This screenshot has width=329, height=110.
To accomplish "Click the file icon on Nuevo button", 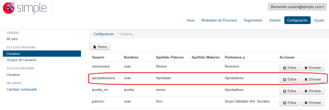I will [95, 47].
